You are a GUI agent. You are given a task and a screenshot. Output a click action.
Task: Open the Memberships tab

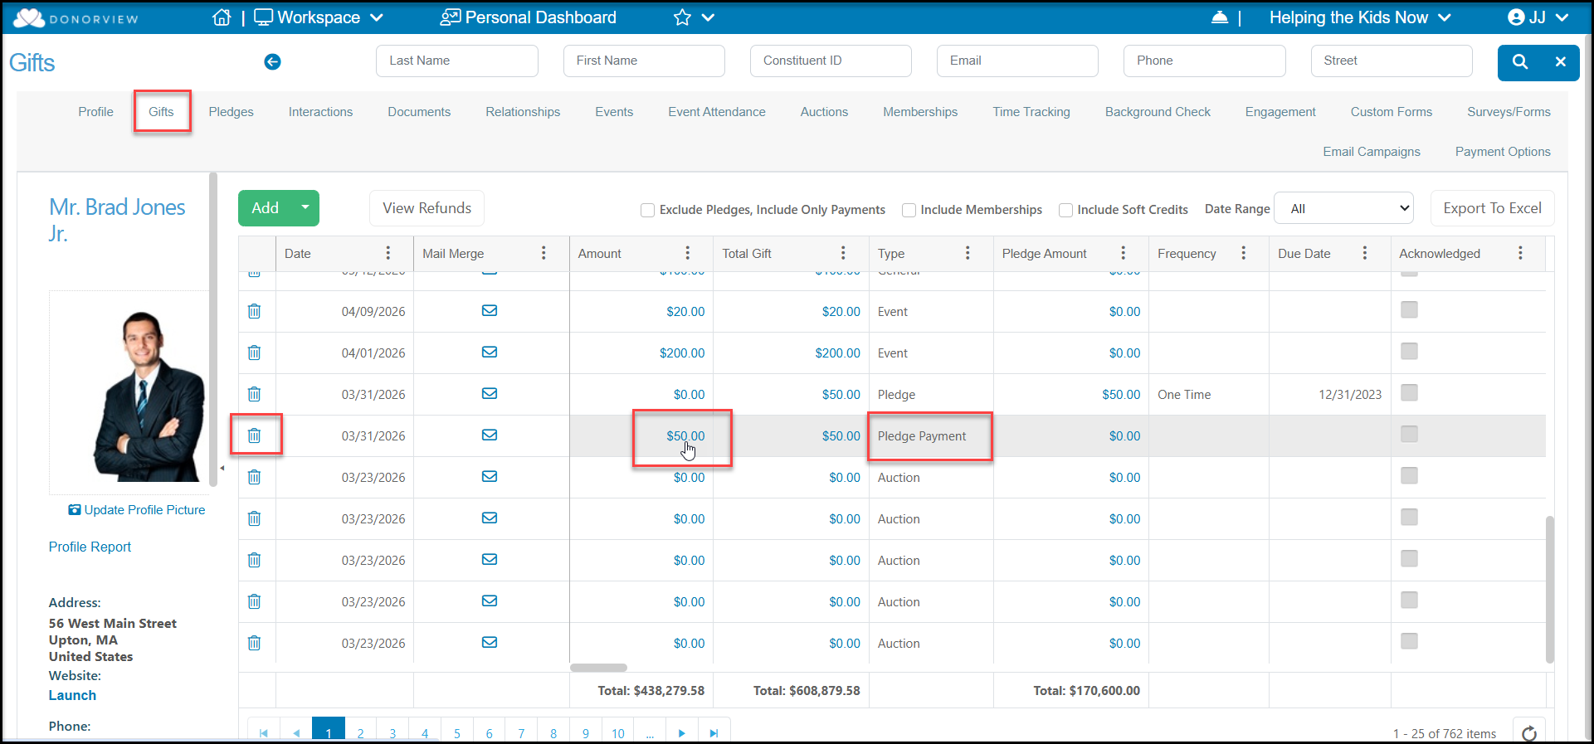tap(920, 112)
